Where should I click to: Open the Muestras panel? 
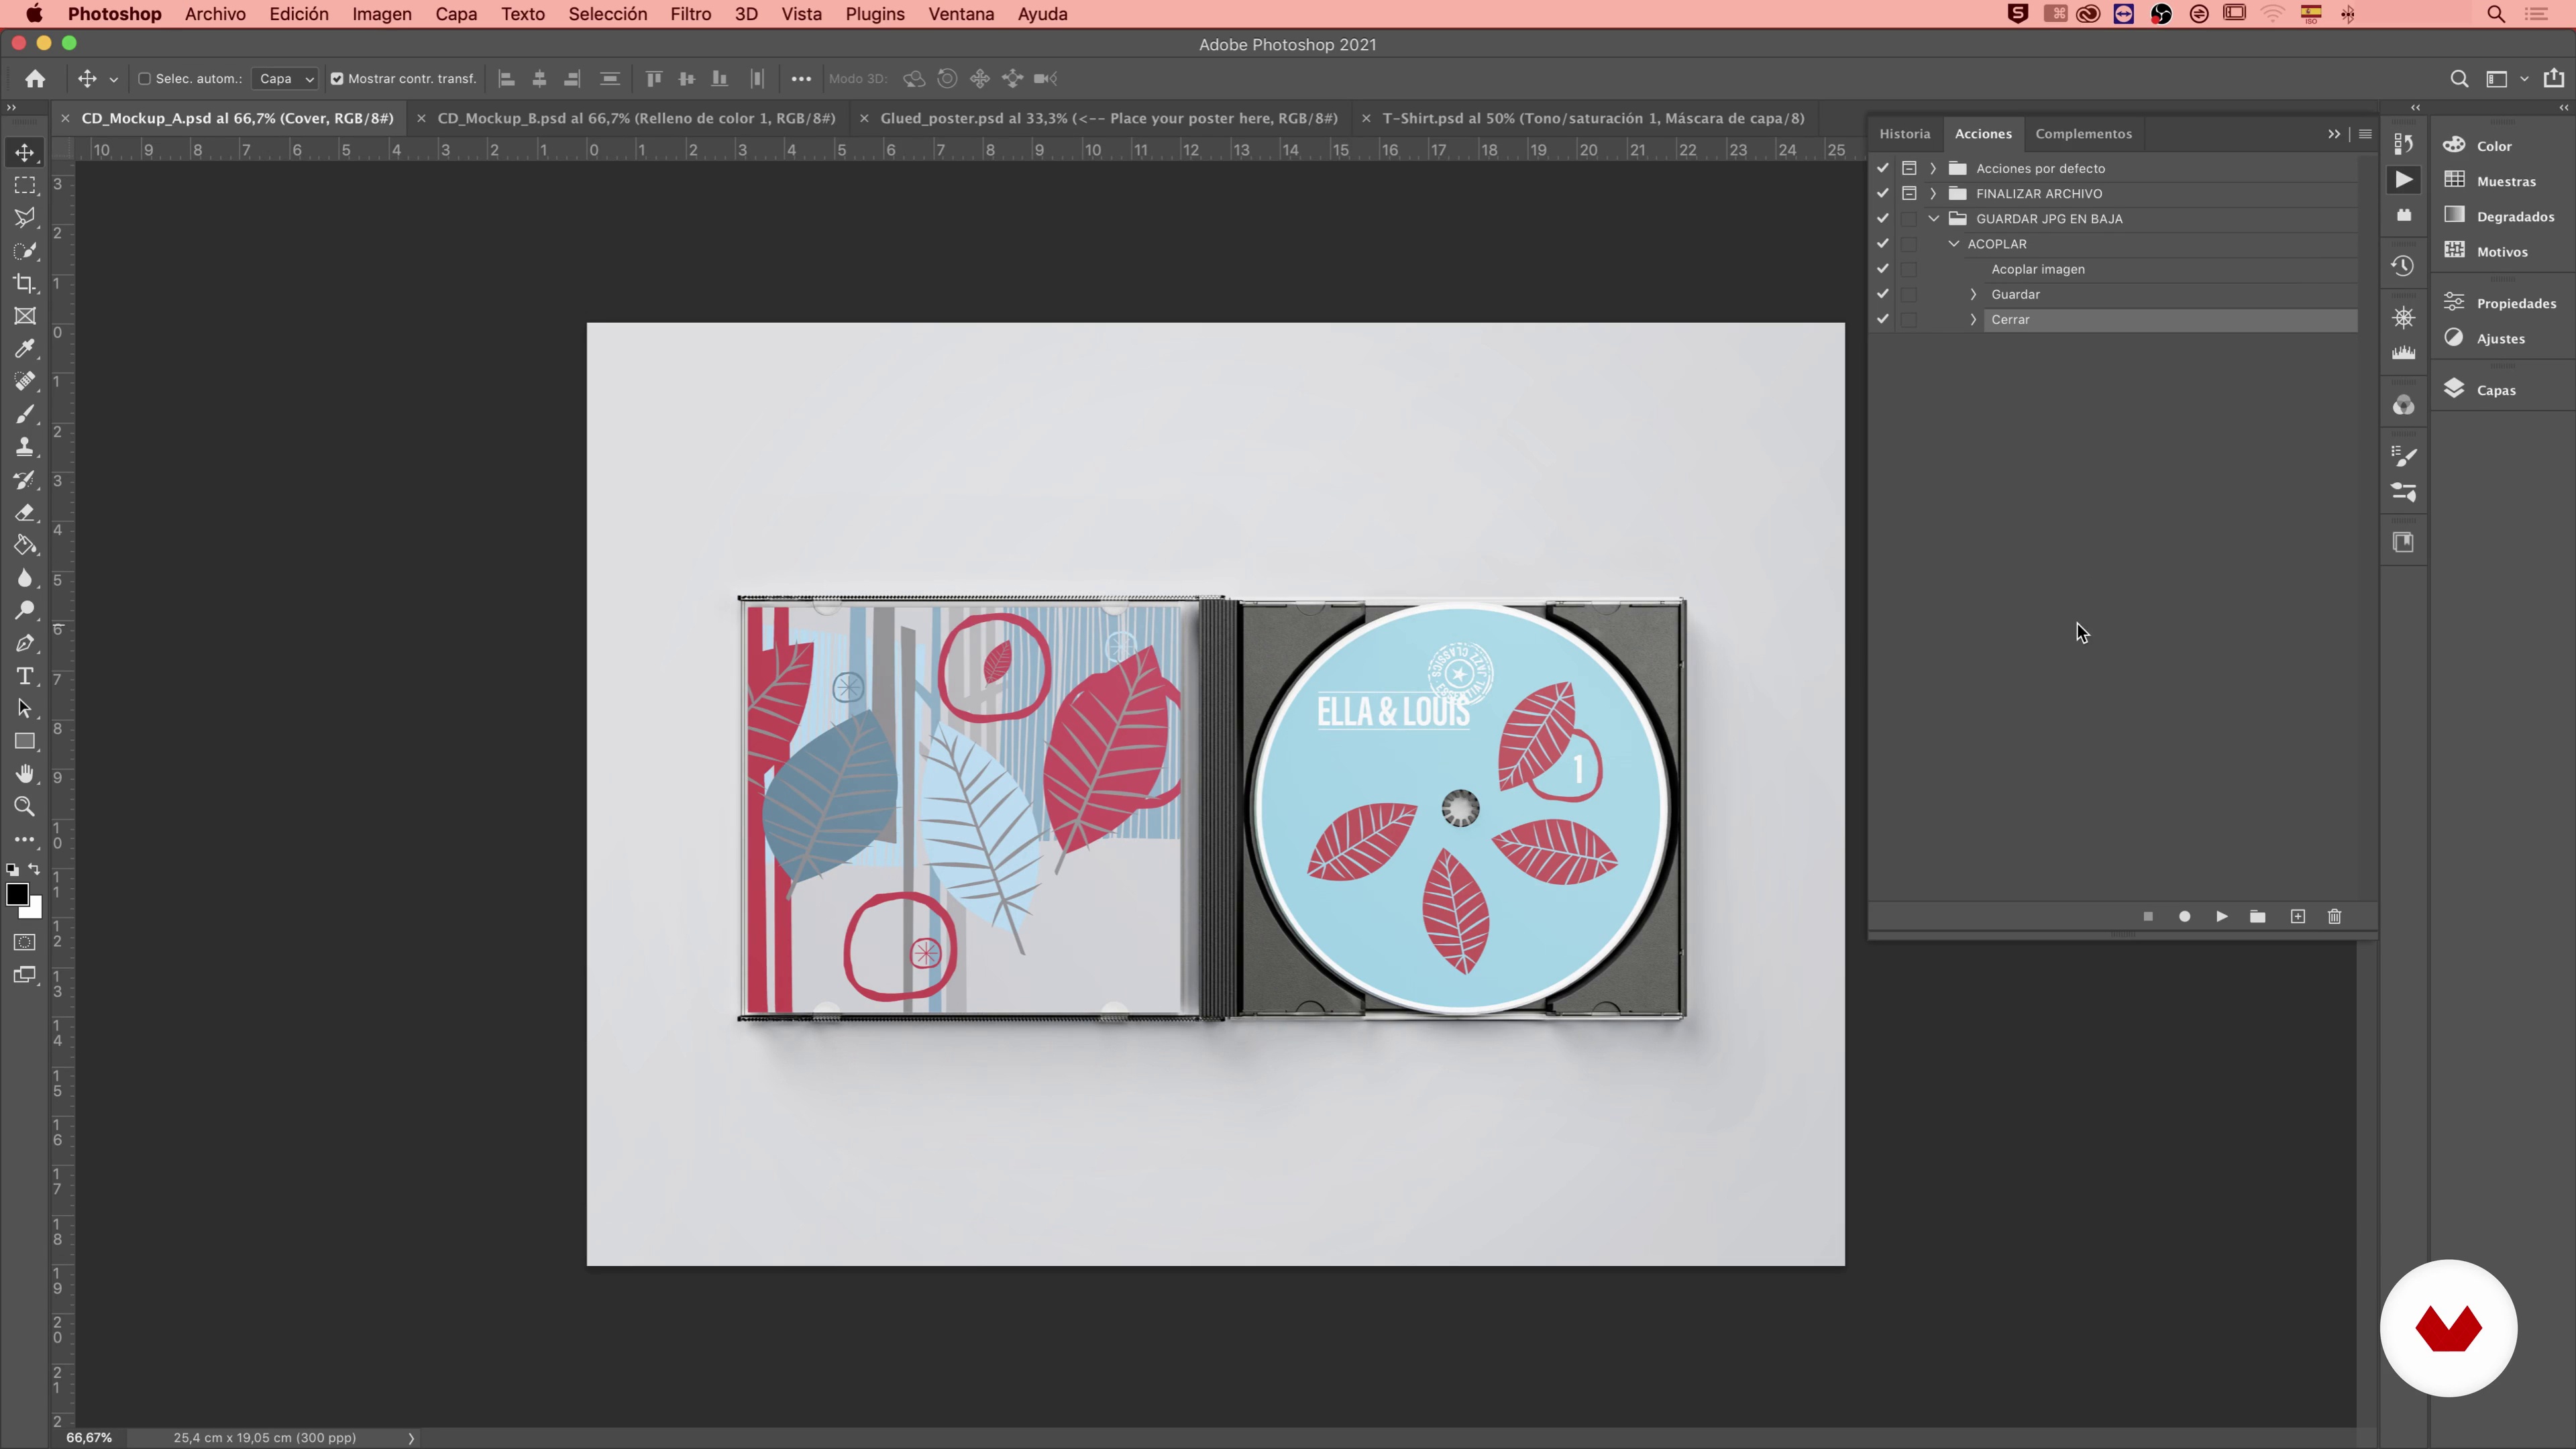pos(2489,181)
